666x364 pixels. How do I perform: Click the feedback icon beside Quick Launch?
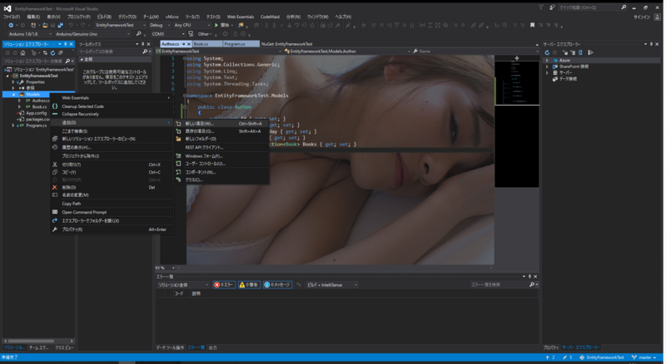coord(552,7)
